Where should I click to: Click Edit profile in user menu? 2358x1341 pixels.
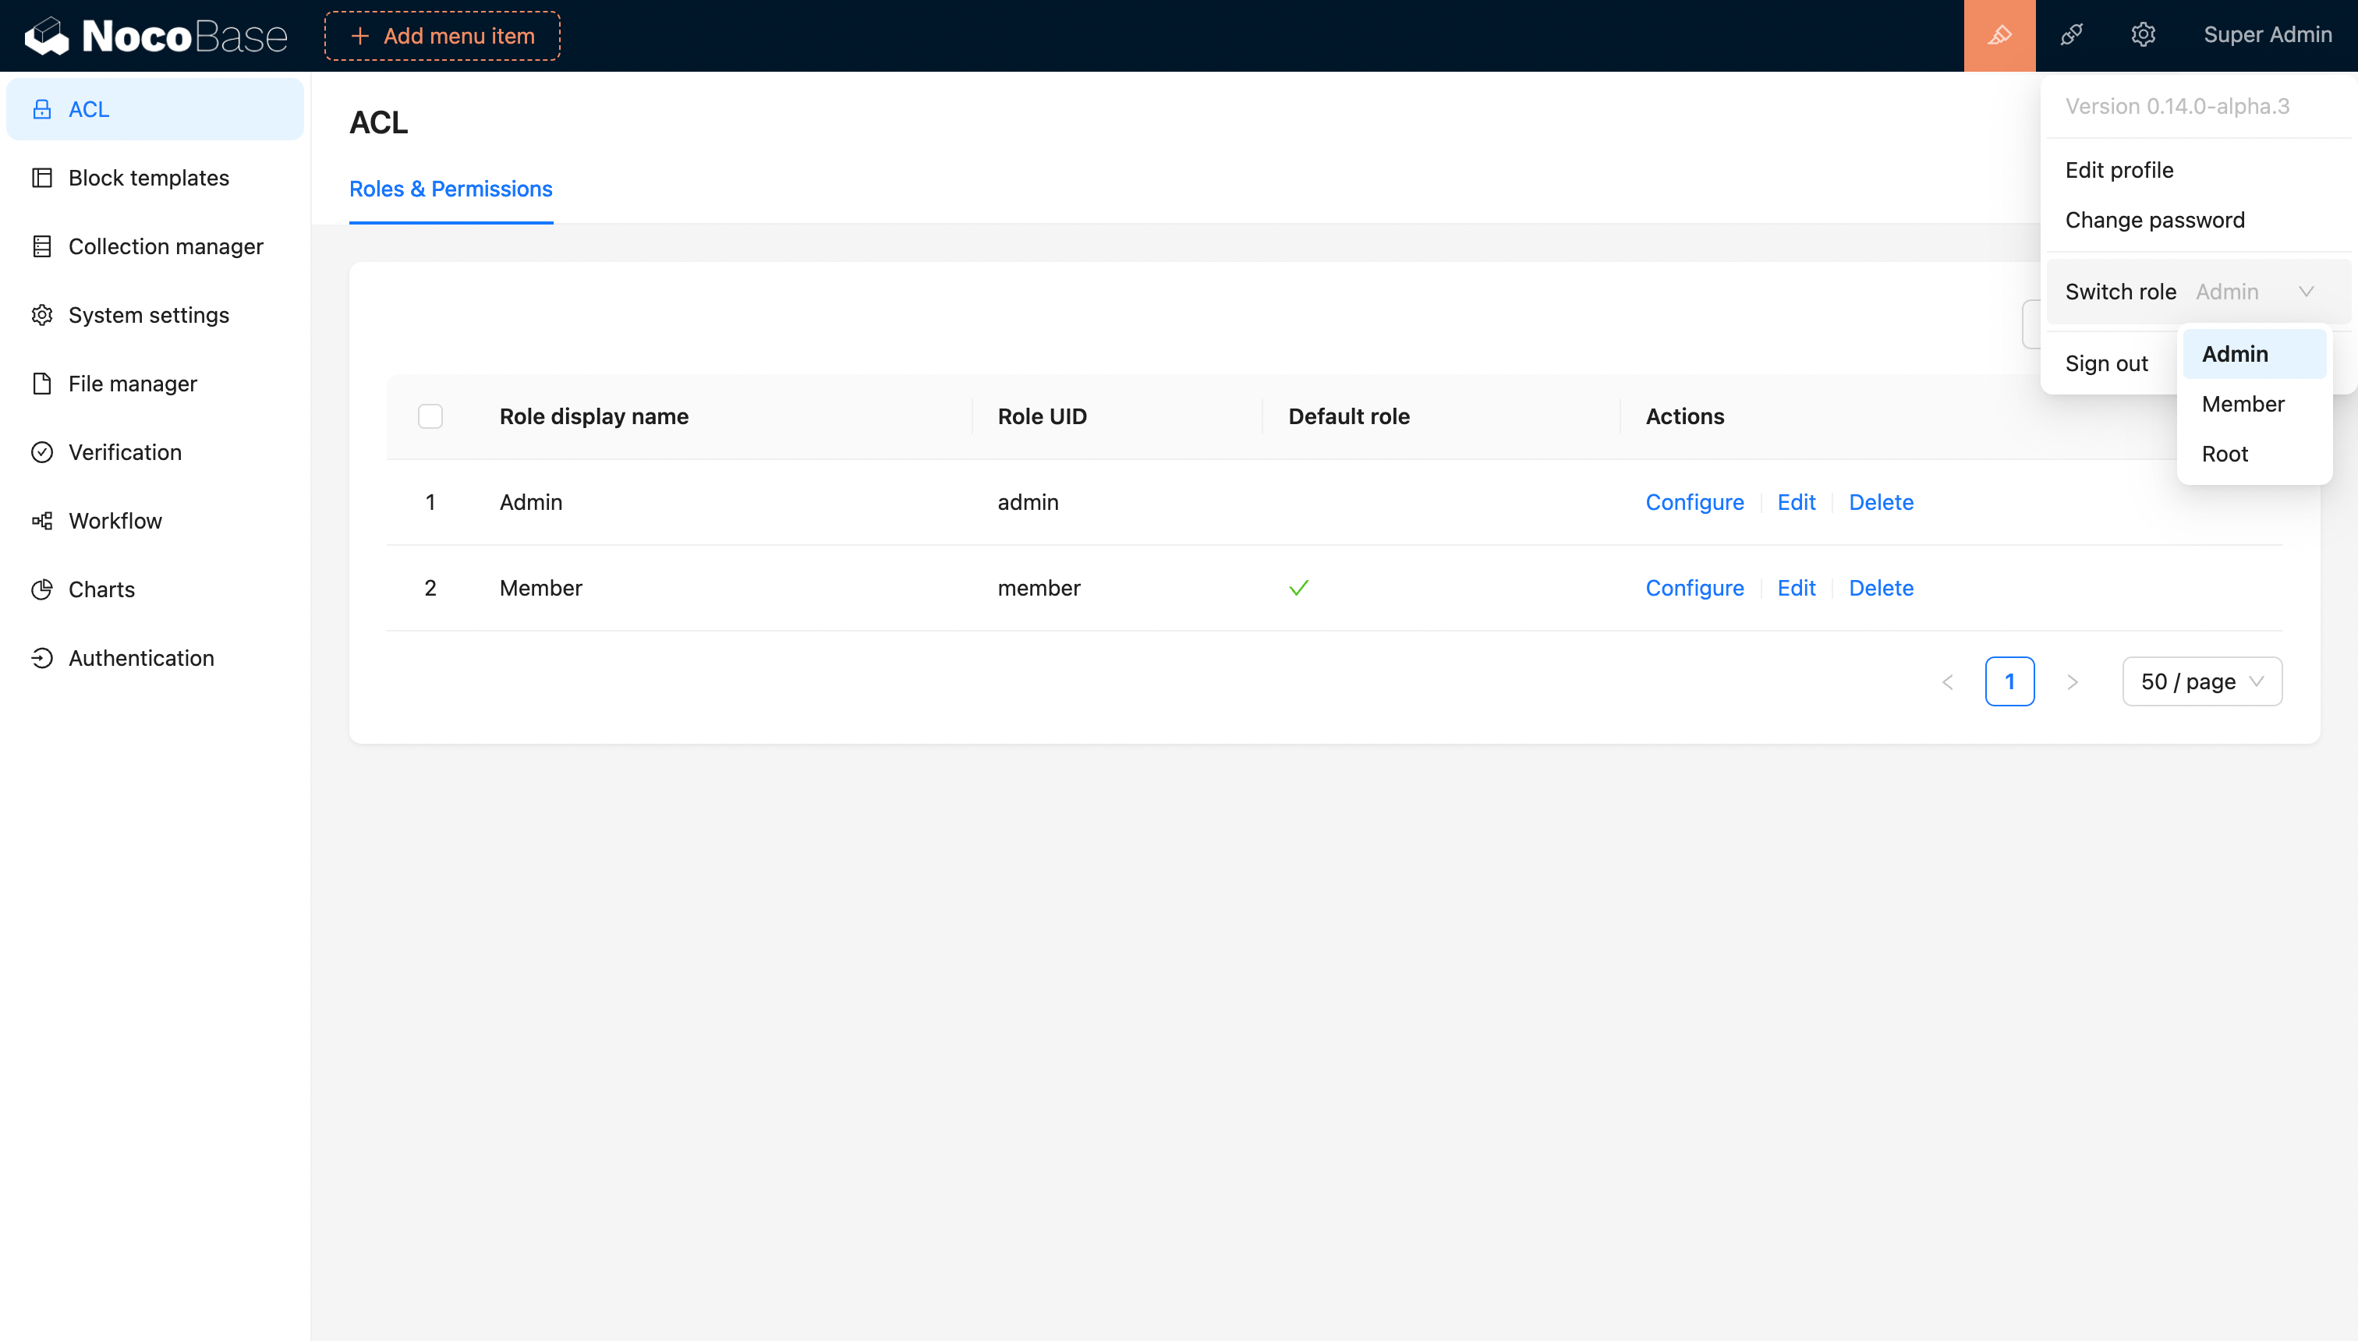2119,171
